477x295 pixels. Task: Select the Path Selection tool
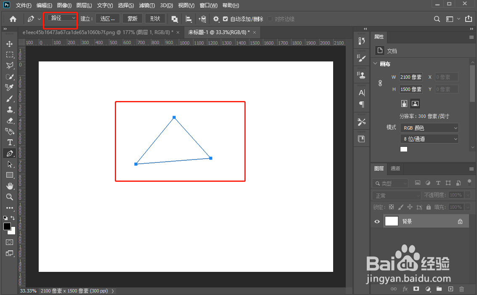pos(9,165)
